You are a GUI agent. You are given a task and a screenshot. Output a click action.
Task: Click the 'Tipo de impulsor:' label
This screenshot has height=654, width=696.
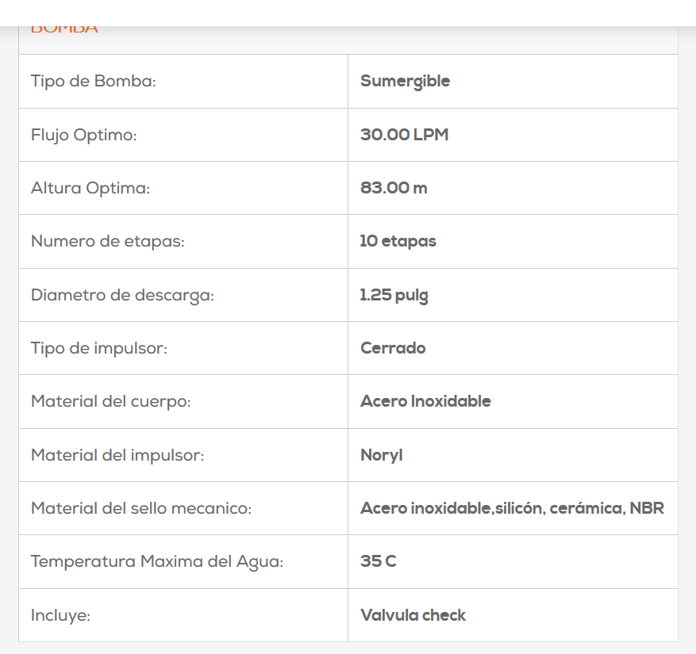[x=98, y=349]
